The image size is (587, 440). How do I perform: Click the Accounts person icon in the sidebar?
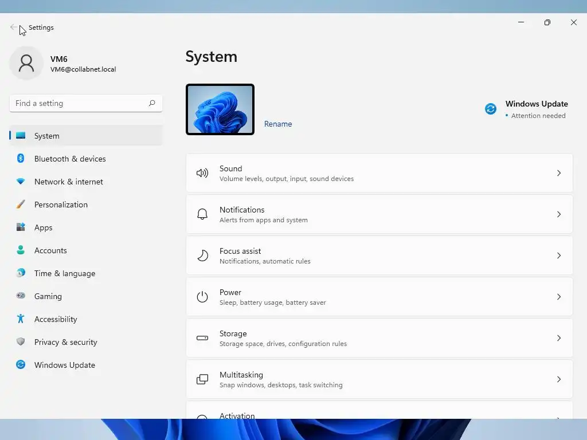coord(21,250)
